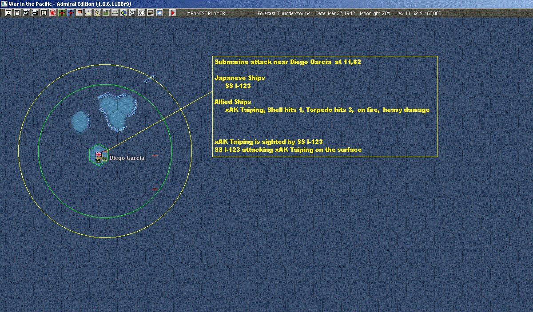Click 'xAK Taiping is sighted by SS I-123' line
Image resolution: width=533 pixels, height=312 pixels.
[268, 142]
